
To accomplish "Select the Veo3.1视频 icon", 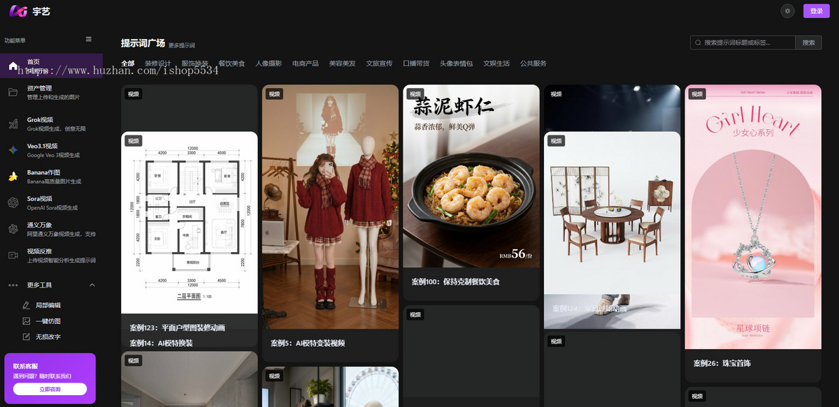I will (13, 150).
